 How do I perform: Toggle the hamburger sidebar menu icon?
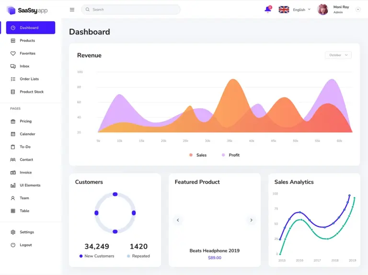72,10
